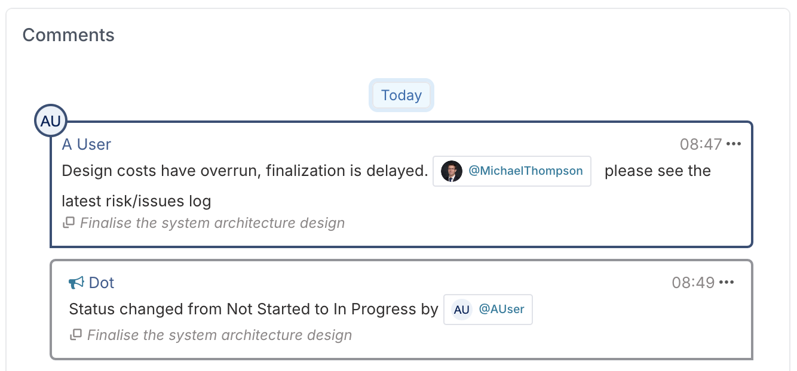The image size is (797, 371).
Task: Click the Comments section heading
Action: [x=69, y=35]
